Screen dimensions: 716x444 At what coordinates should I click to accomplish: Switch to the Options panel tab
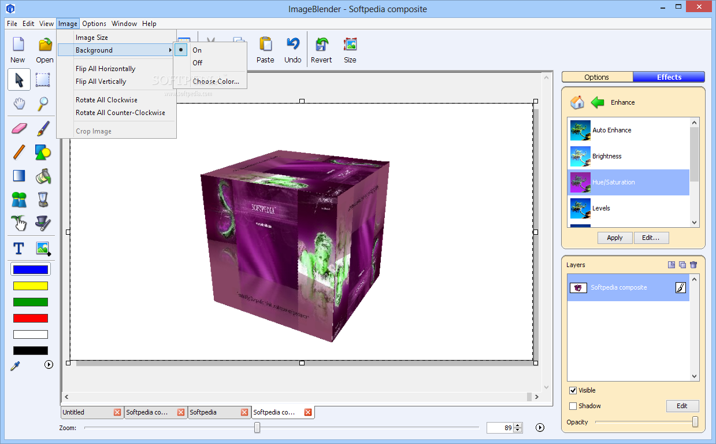click(597, 77)
